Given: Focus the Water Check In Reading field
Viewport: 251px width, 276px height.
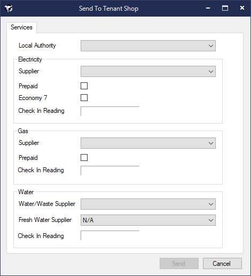Looking at the screenshot, I should click(x=110, y=235).
